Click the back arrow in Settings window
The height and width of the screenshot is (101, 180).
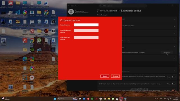69,6
